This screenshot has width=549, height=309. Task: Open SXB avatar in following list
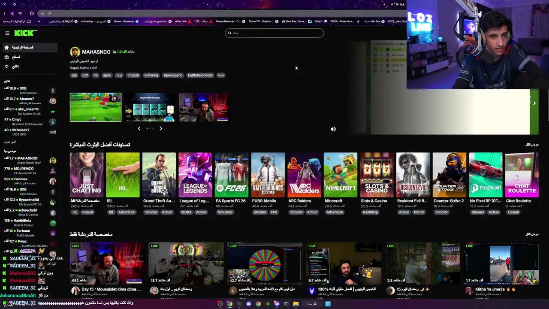pyautogui.click(x=53, y=91)
